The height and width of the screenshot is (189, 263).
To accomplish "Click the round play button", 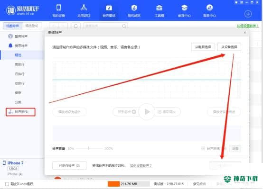I will point(147,112).
